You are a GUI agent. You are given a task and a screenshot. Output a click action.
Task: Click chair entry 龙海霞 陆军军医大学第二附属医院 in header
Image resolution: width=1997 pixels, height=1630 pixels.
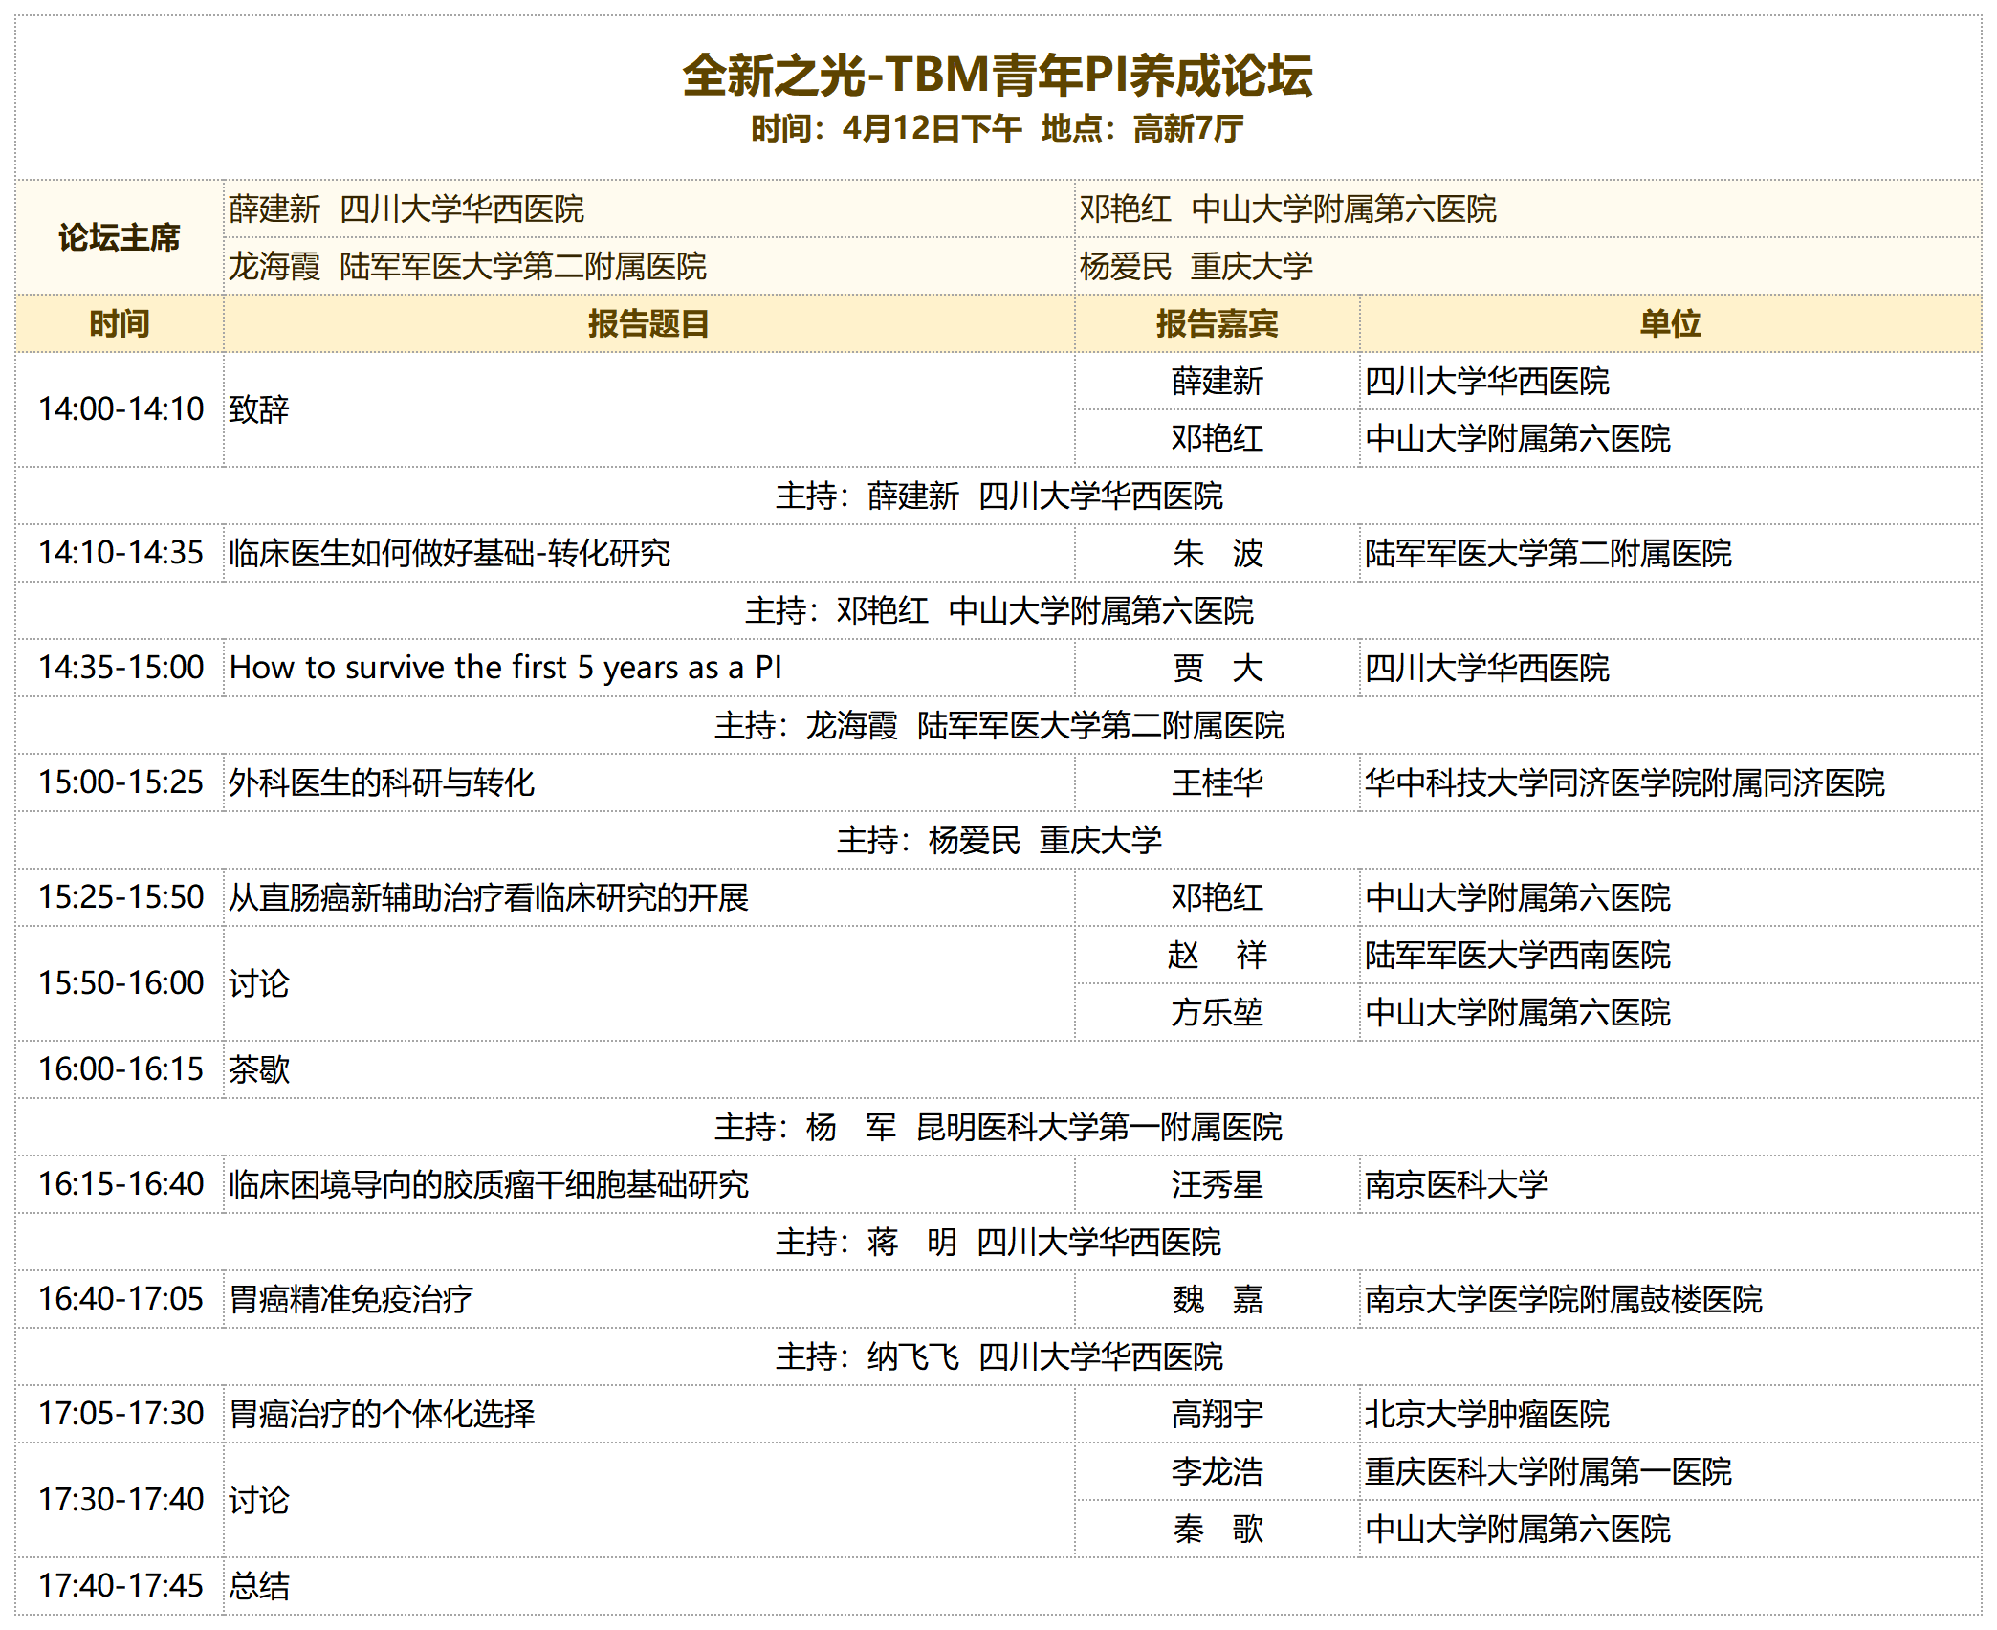468,266
